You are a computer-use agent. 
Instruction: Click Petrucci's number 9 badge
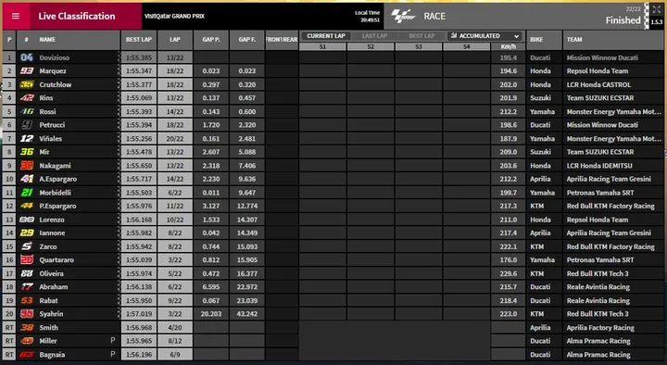pyautogui.click(x=26, y=125)
